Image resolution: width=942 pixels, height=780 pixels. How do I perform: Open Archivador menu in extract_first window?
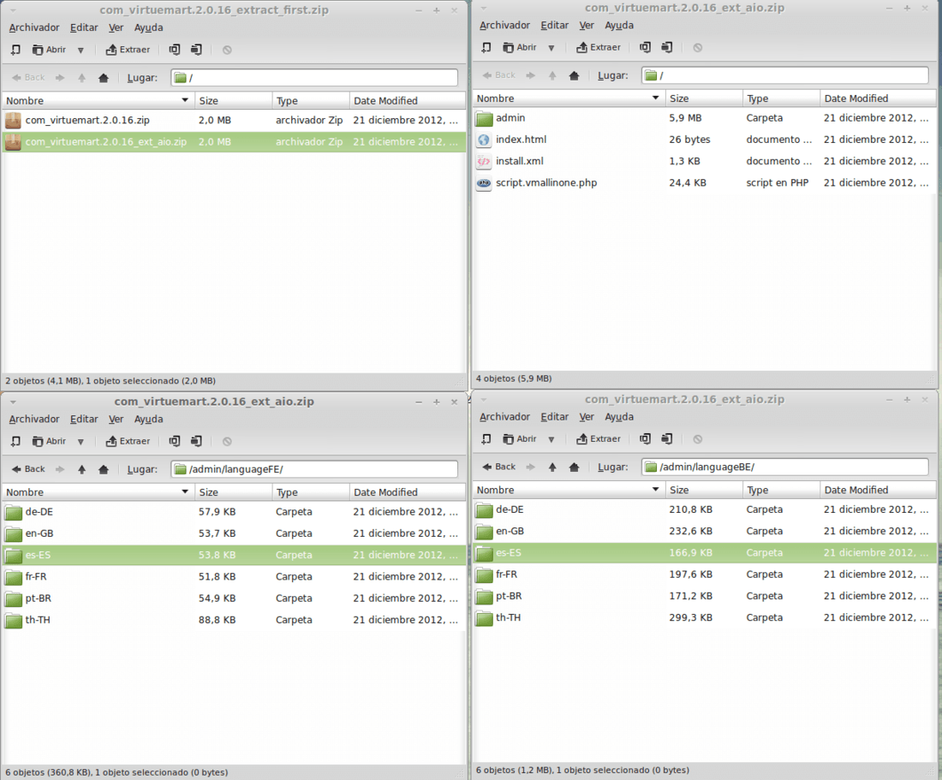pos(34,27)
